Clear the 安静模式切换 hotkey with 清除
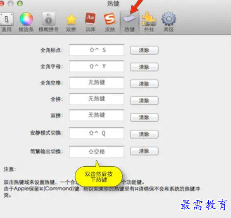Image resolution: width=231 pixels, height=218 pixels. point(144,134)
